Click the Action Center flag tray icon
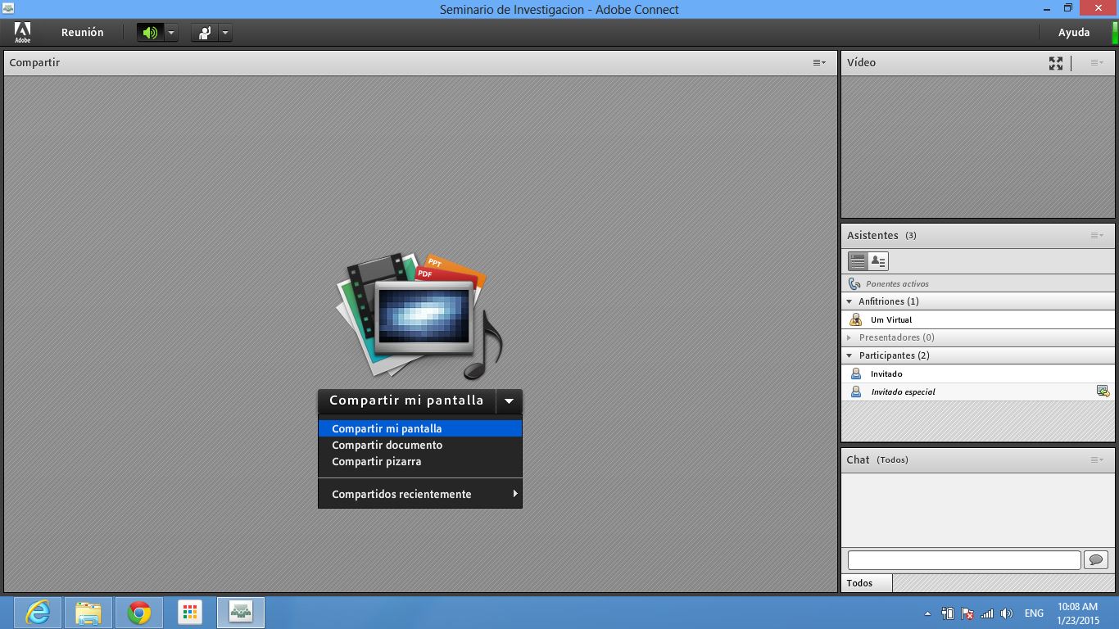 coord(967,613)
